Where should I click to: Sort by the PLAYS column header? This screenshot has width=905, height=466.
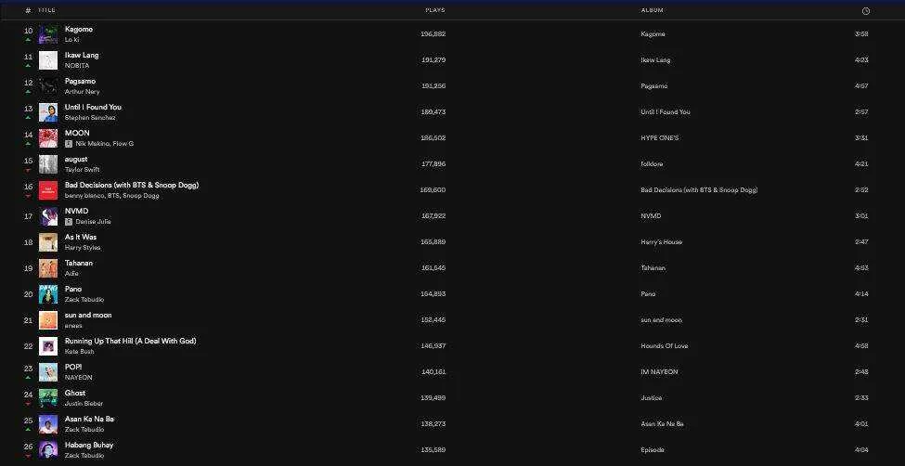(x=435, y=10)
